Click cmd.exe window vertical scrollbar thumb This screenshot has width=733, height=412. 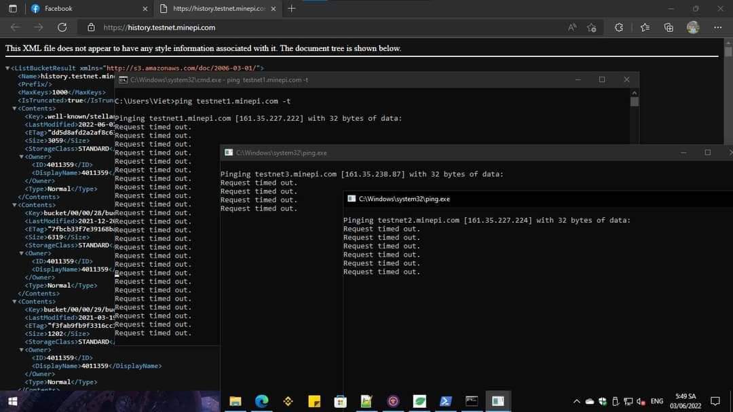[x=635, y=102]
